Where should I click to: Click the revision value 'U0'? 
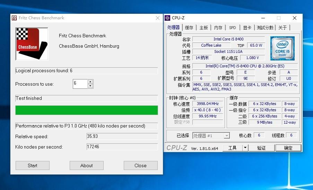point(289,78)
